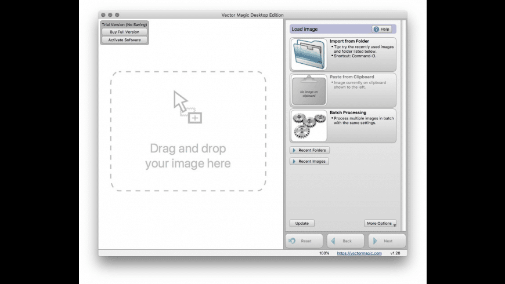Click the Paste from Clipboard title text
This screenshot has height=284, width=505.
tap(352, 77)
